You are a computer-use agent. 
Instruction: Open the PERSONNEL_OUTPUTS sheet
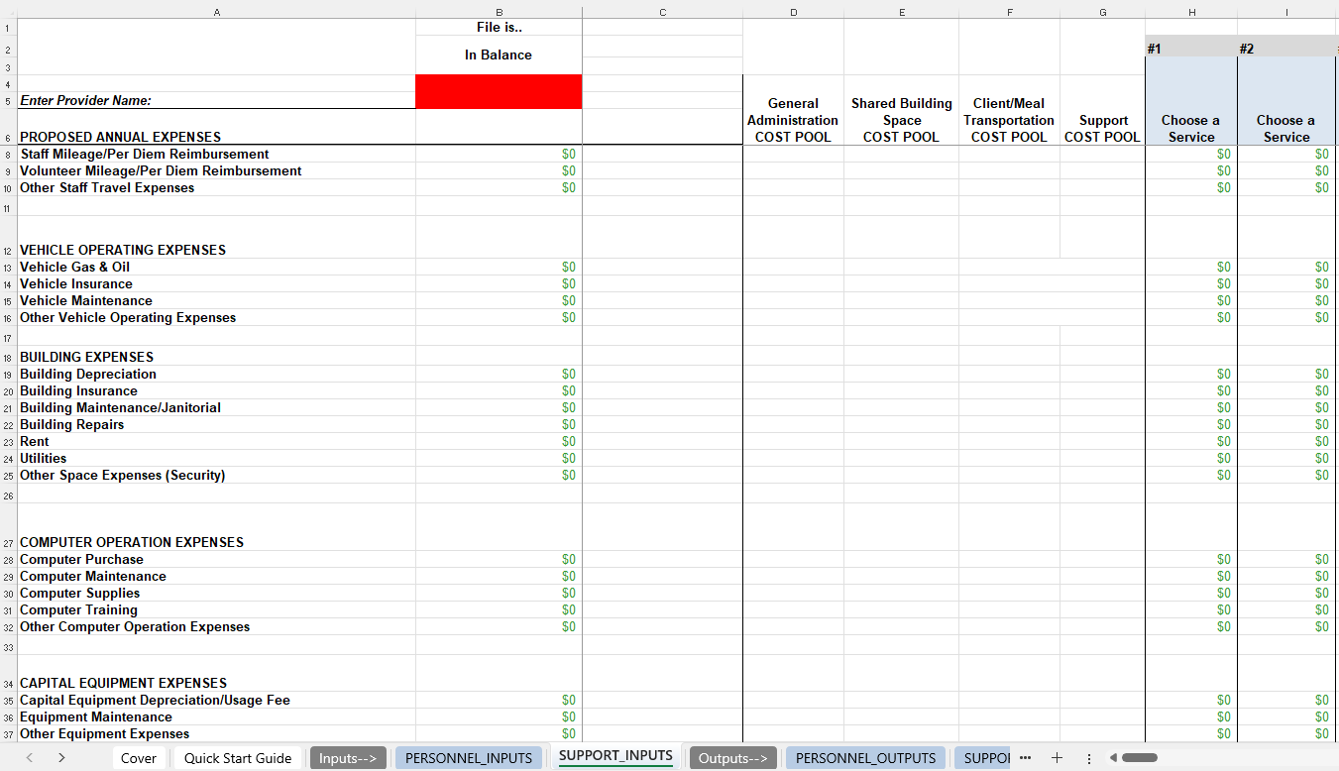(x=864, y=757)
